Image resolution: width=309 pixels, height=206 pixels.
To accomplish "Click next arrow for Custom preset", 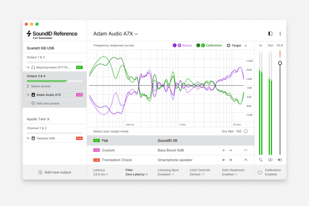I will click(x=230, y=150).
